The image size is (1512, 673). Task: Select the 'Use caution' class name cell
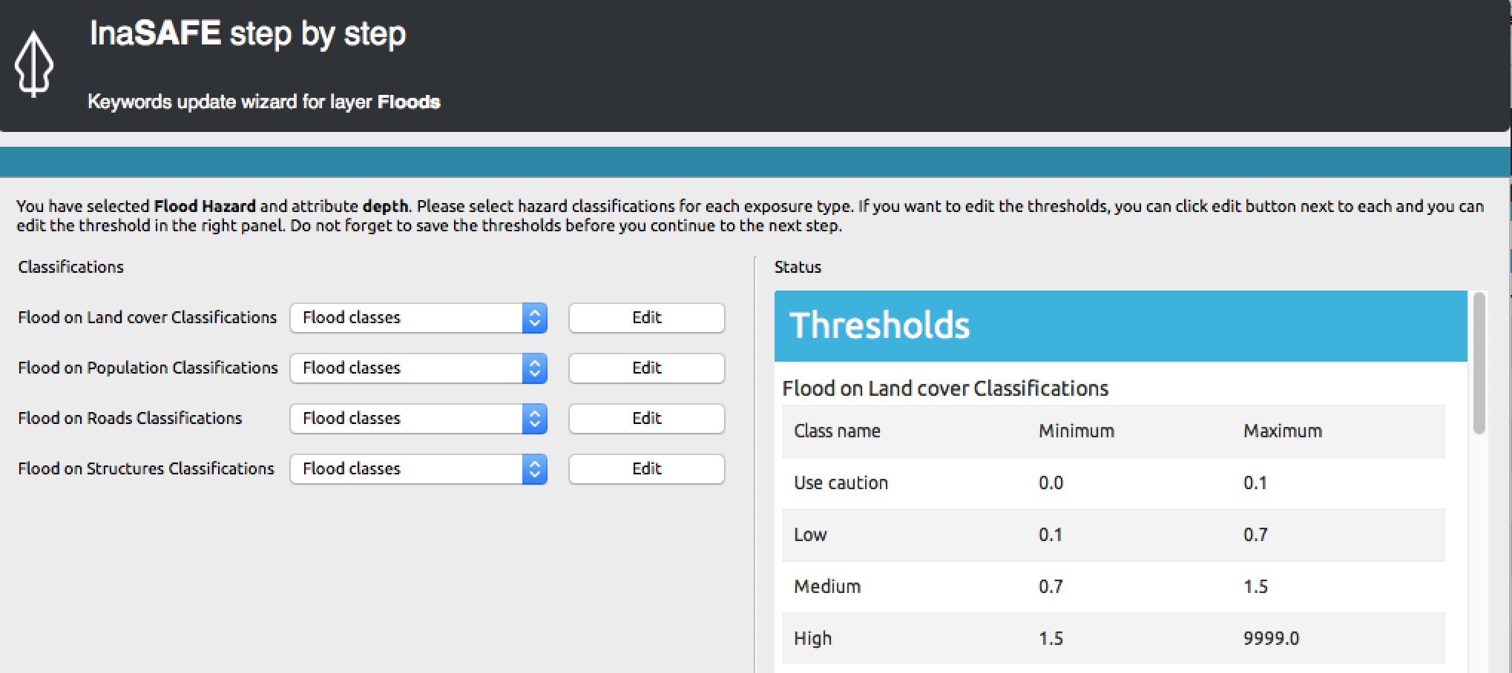pyautogui.click(x=841, y=483)
